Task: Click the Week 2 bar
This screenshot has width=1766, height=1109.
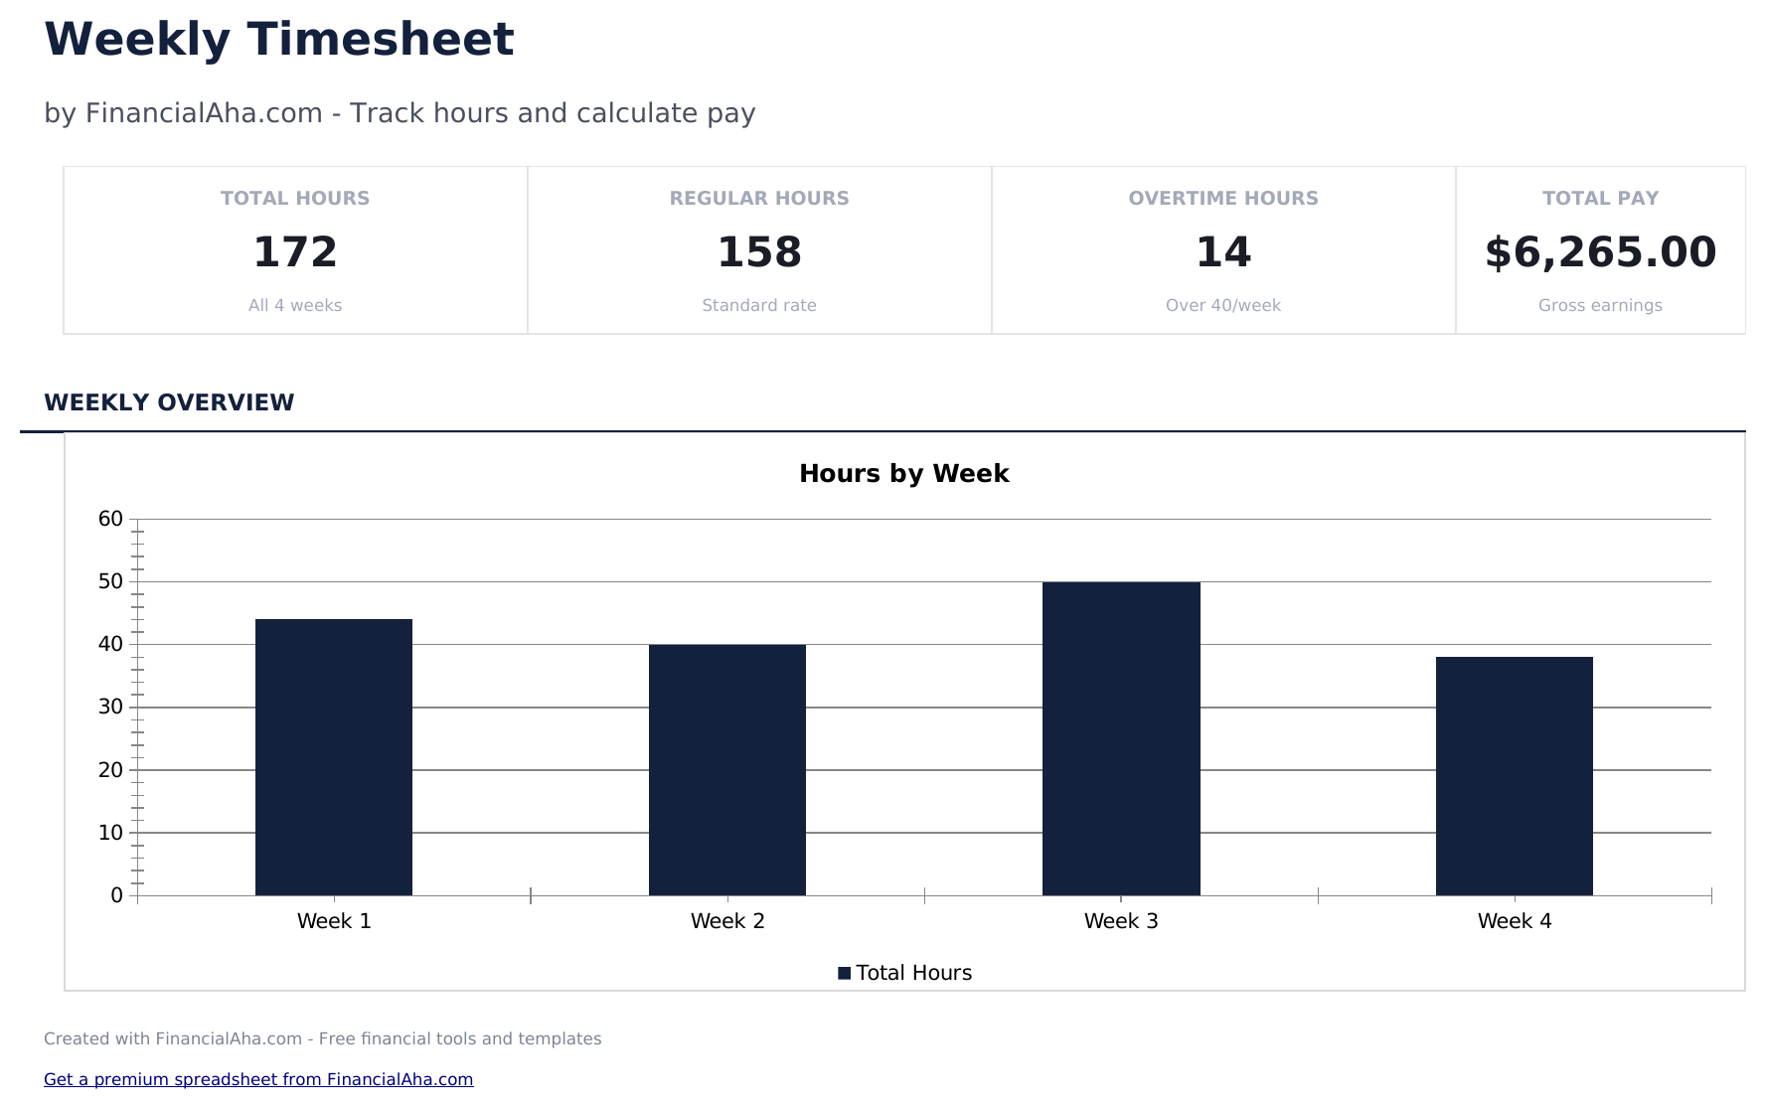Action: 727,770
